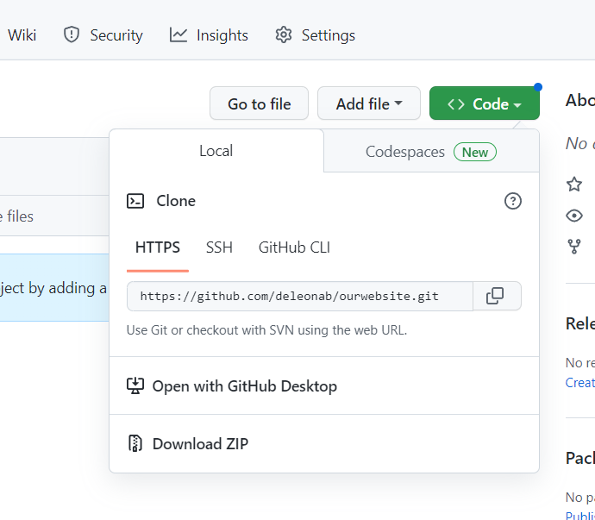The height and width of the screenshot is (520, 595).
Task: Toggle the green Code dropdown button
Action: [485, 103]
